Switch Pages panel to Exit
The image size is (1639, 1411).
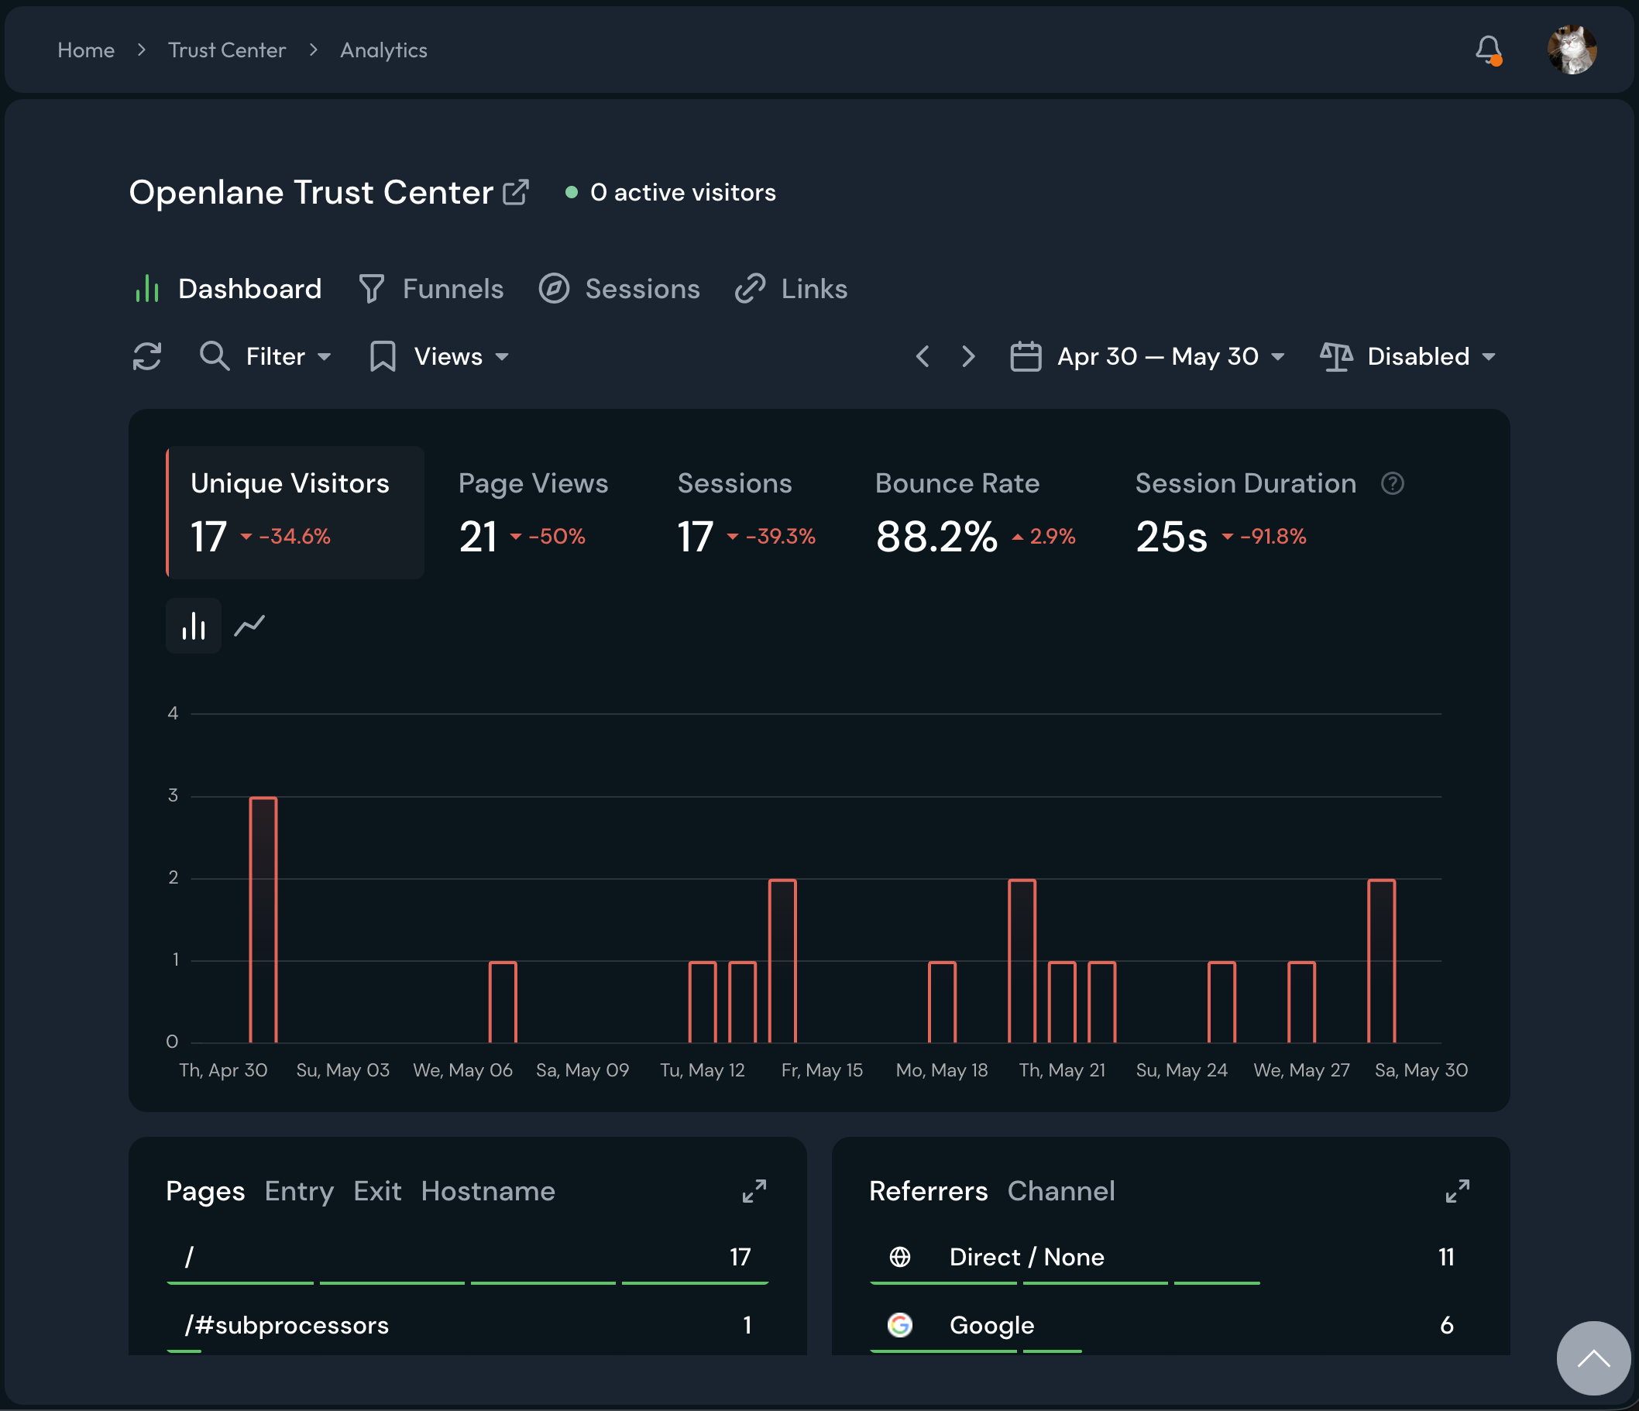(x=377, y=1191)
